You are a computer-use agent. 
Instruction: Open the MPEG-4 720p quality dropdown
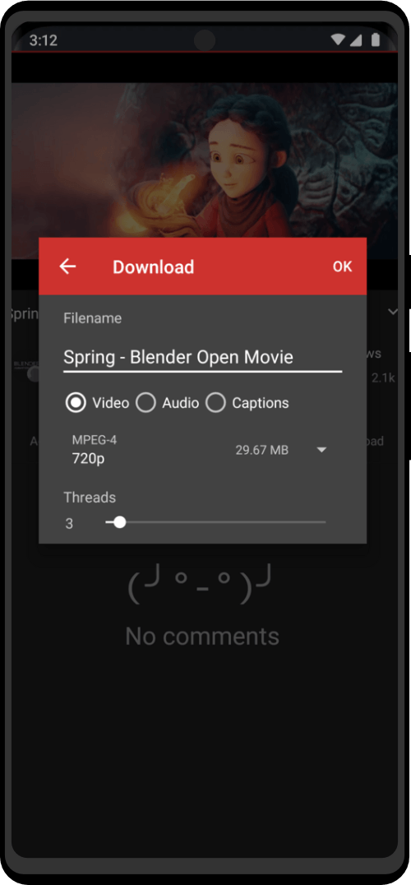coord(200,450)
